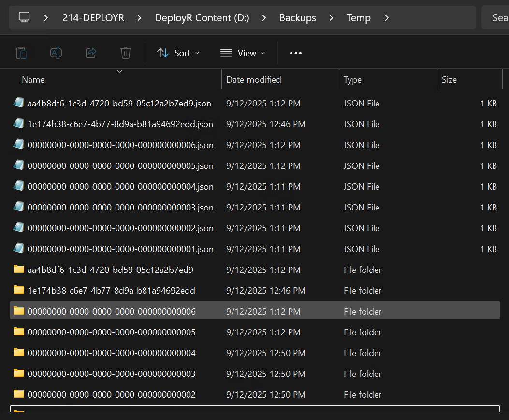The image size is (509, 420).
Task: Select file ending 000000000006.json
Action: 255,145
